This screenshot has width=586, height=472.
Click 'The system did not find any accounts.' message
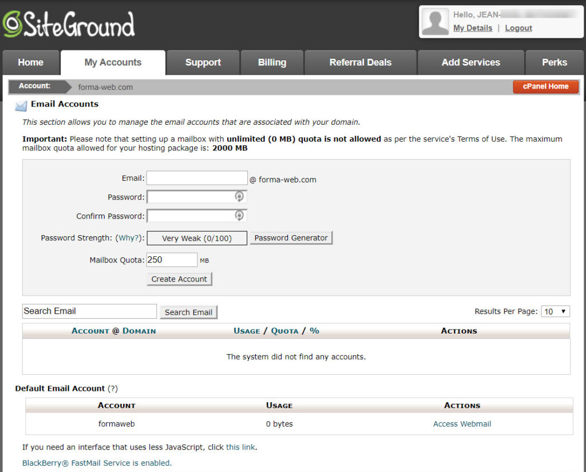[x=296, y=357]
